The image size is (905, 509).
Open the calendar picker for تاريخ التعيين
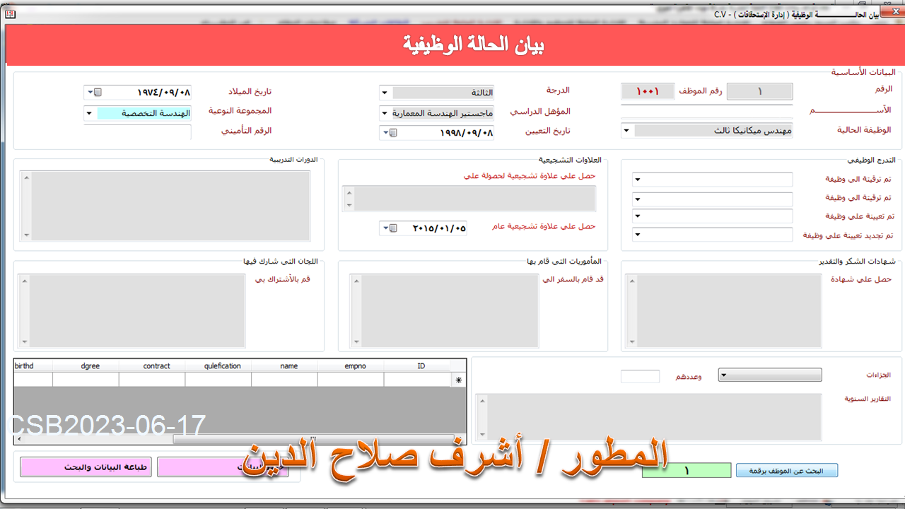[394, 133]
